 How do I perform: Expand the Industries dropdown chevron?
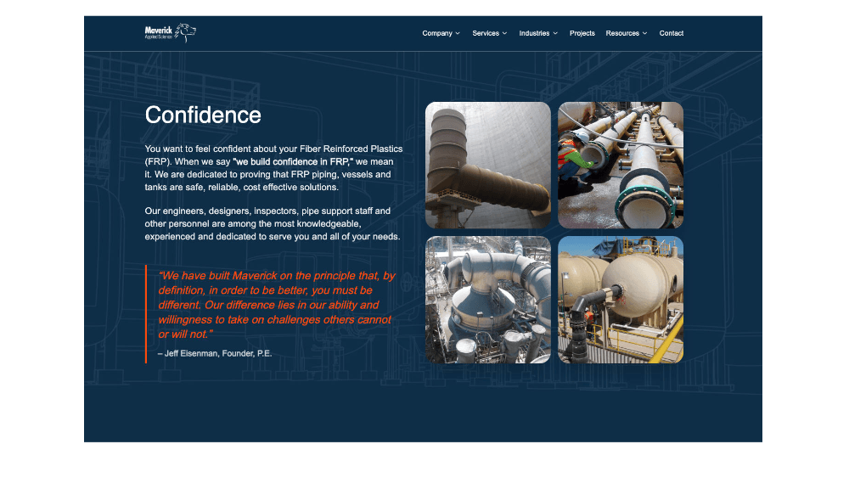point(555,34)
